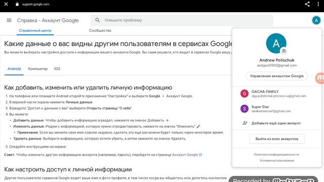Click the bold text 'Открыть страницу "О себе"'

click(109, 108)
